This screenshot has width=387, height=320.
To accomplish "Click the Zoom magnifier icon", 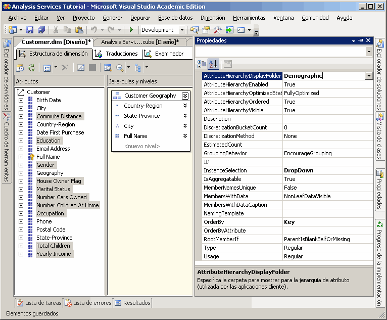I will (120, 67).
